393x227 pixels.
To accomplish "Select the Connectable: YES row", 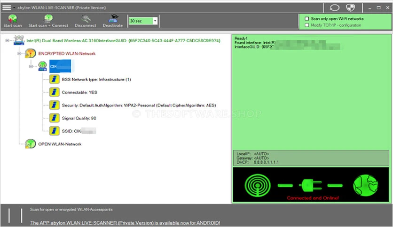I will coord(79,92).
